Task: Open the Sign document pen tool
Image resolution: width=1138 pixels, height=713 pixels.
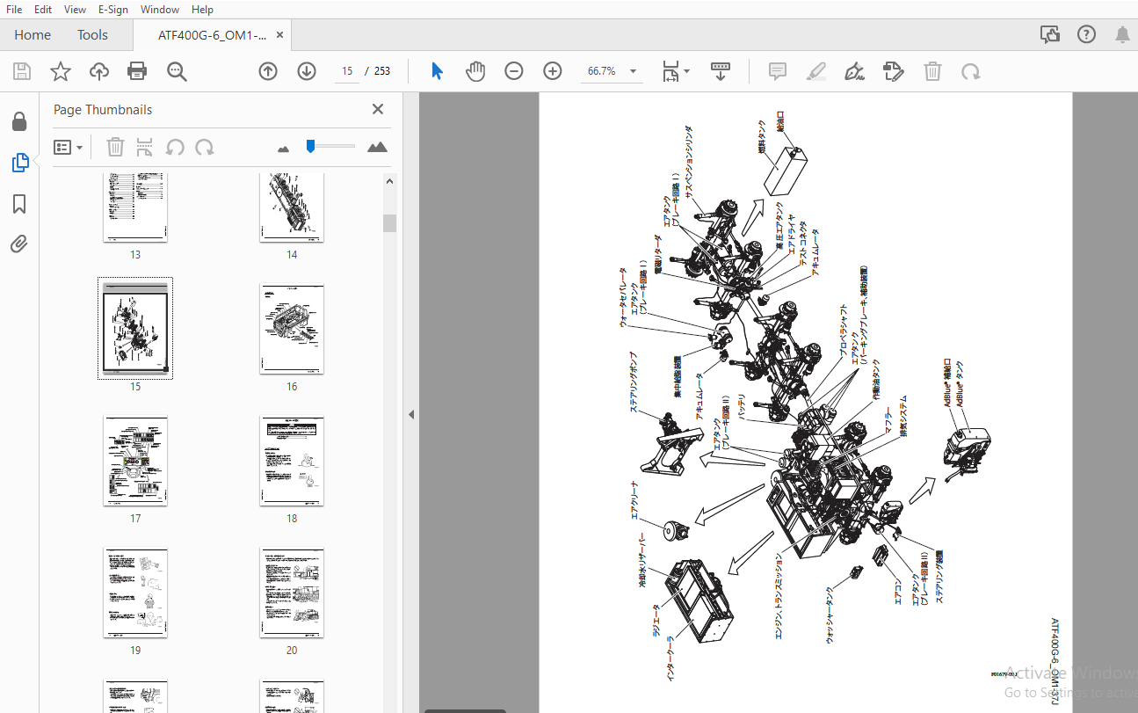Action: point(854,71)
